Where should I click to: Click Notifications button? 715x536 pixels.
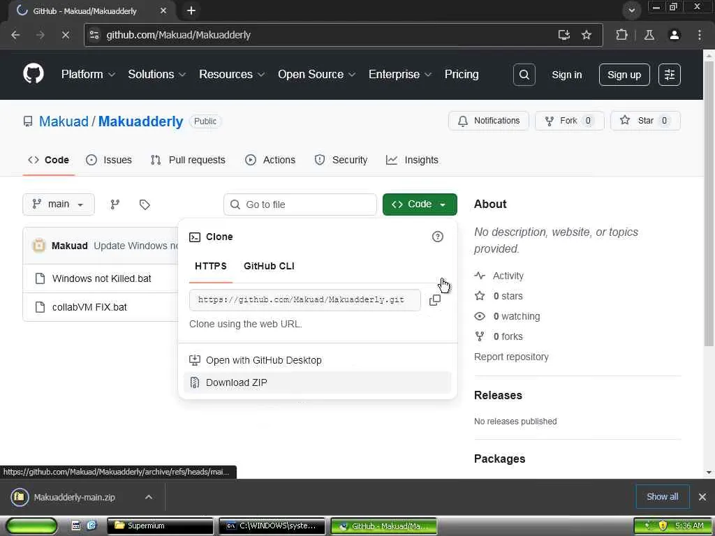[x=488, y=121]
